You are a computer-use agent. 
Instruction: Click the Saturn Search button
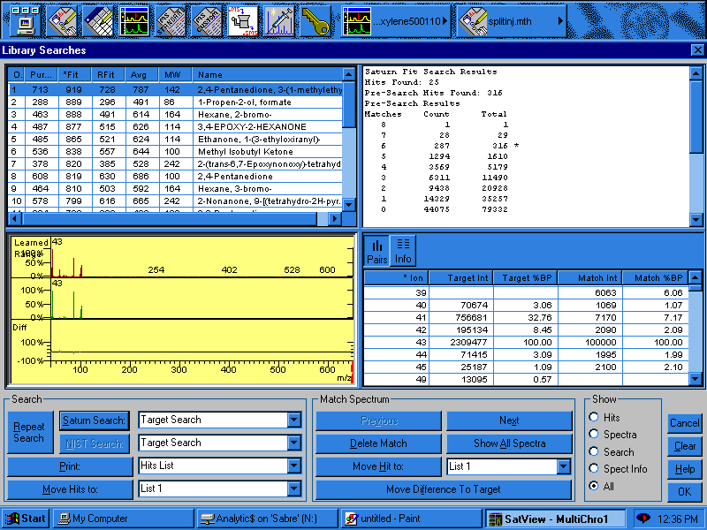95,420
